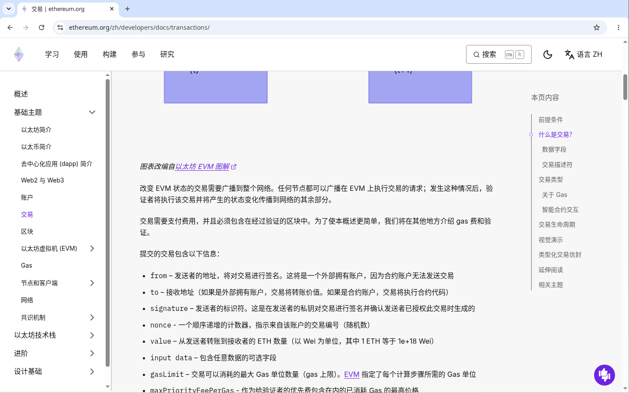This screenshot has height=393, width=629.
Task: Jump to 交易生命周期 in page contents
Action: [x=557, y=224]
